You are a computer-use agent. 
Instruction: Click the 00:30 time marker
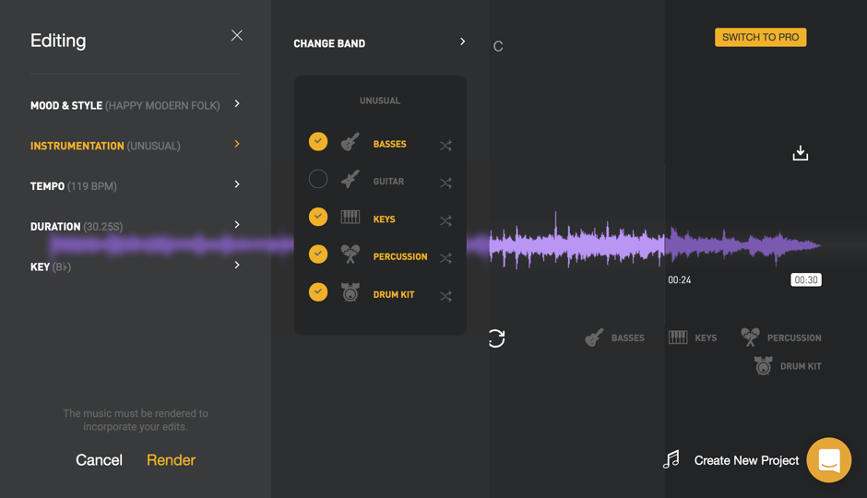805,279
